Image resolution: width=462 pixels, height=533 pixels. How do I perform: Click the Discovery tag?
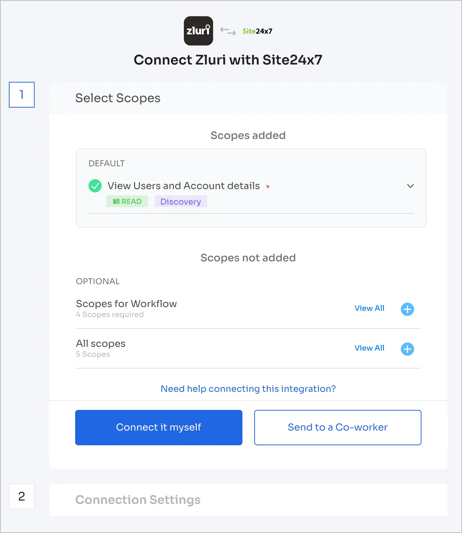click(181, 202)
